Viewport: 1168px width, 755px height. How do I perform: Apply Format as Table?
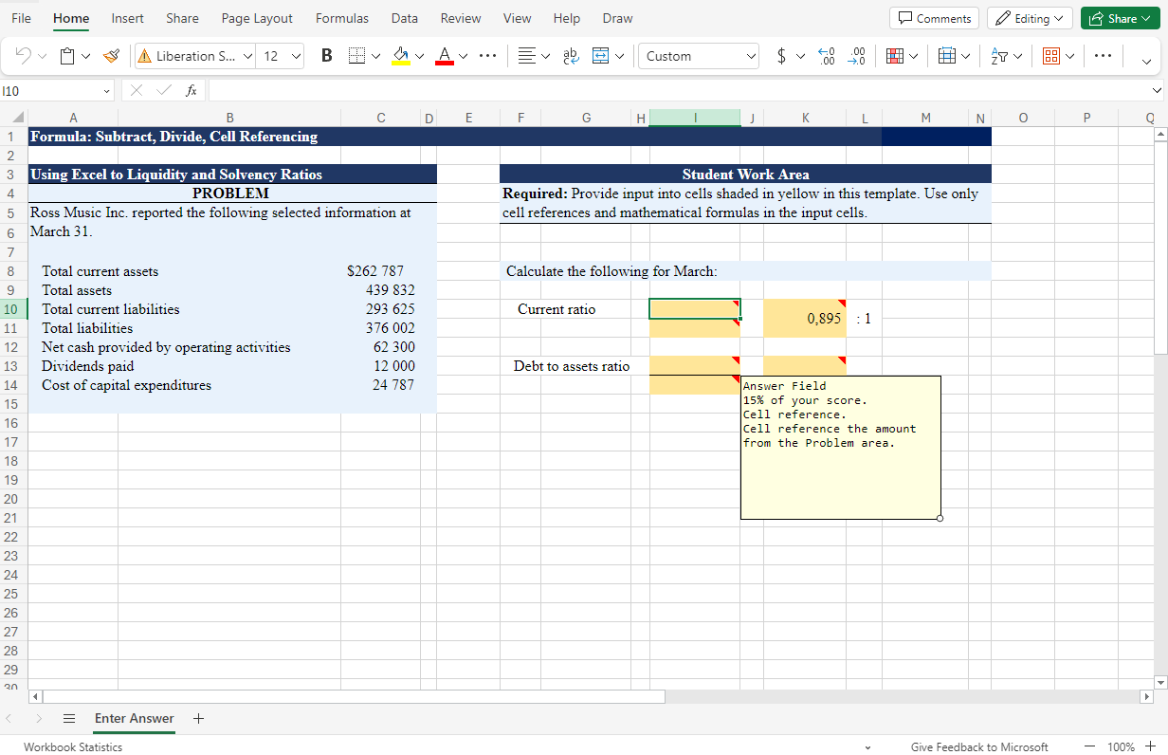[x=947, y=56]
